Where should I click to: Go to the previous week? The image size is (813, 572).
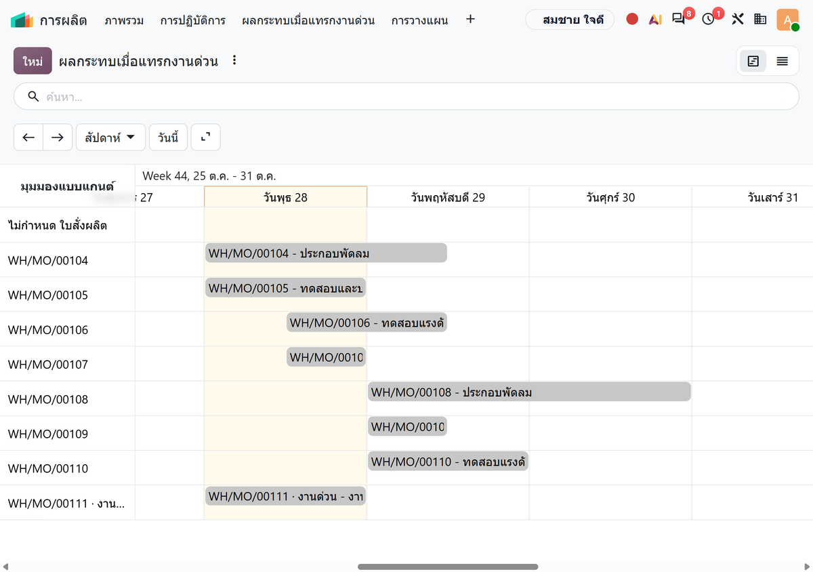click(28, 137)
